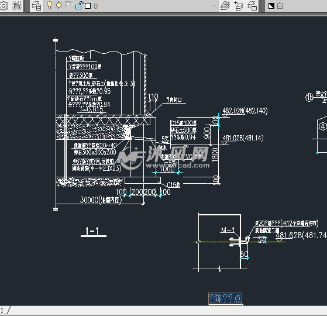Select the i=0.015 slope text
Screen dimensions: 327x316
(x=92, y=109)
